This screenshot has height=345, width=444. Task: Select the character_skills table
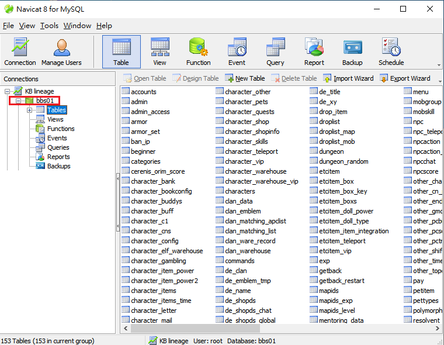[x=242, y=141]
